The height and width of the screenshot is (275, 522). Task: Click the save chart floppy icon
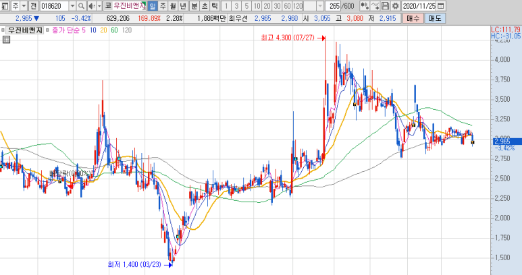pyautogui.click(x=385, y=5)
